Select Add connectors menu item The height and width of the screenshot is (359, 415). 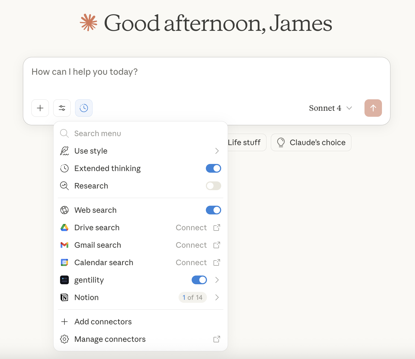coord(103,322)
